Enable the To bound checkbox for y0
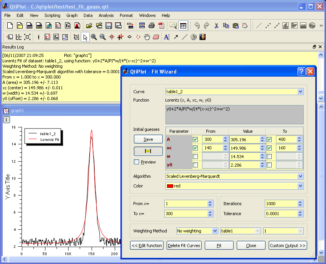326x264 pixels. 269,165
